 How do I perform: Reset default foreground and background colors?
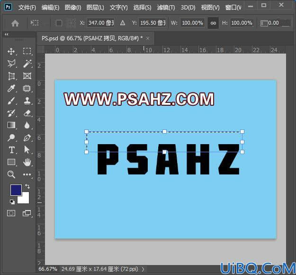click(12, 202)
